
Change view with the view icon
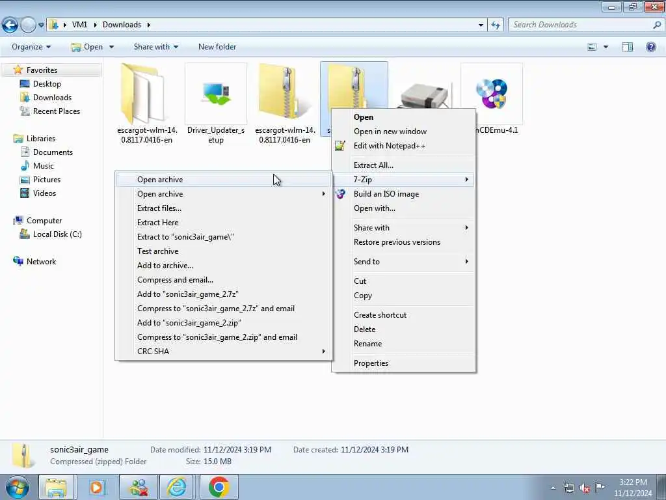592,47
